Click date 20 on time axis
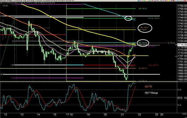 (x=105, y=114)
